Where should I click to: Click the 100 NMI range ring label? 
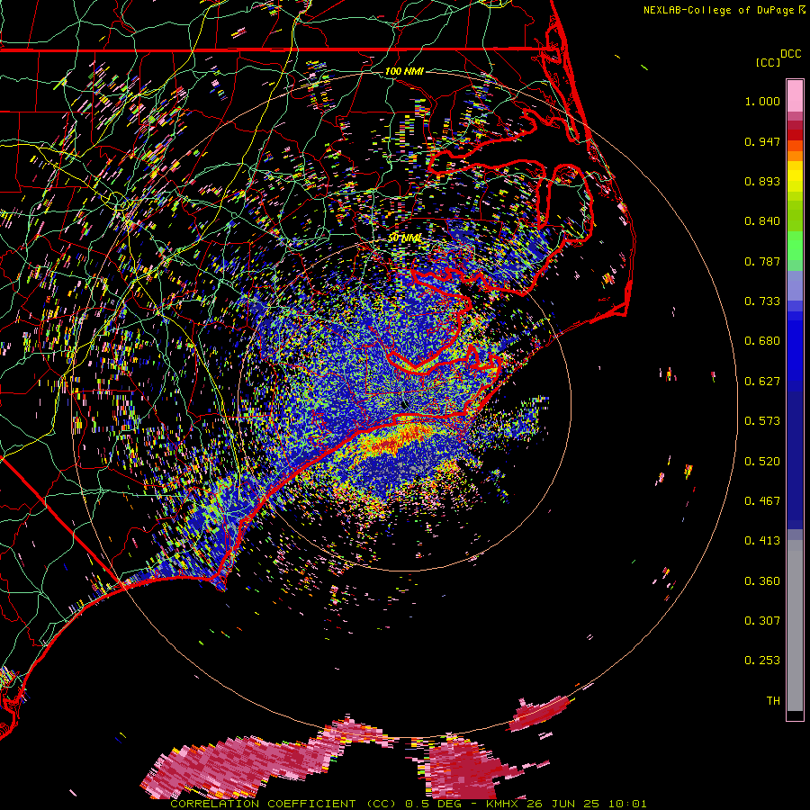coord(404,71)
